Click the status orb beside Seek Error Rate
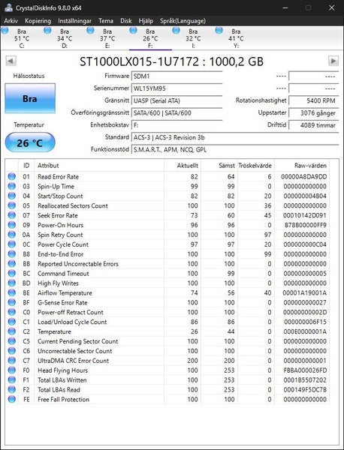 click(12, 215)
